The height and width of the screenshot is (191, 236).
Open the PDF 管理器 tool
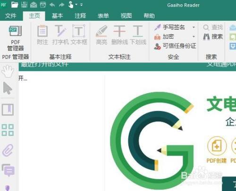pyautogui.click(x=16, y=38)
